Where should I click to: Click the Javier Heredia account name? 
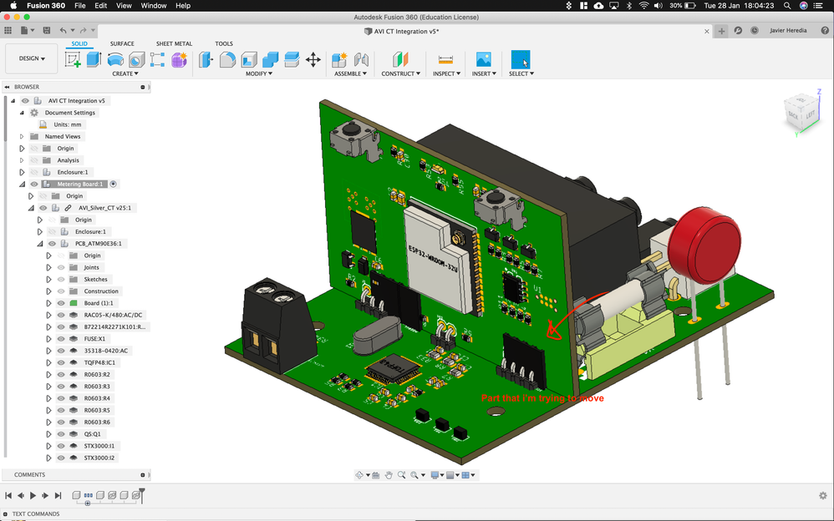pos(788,30)
